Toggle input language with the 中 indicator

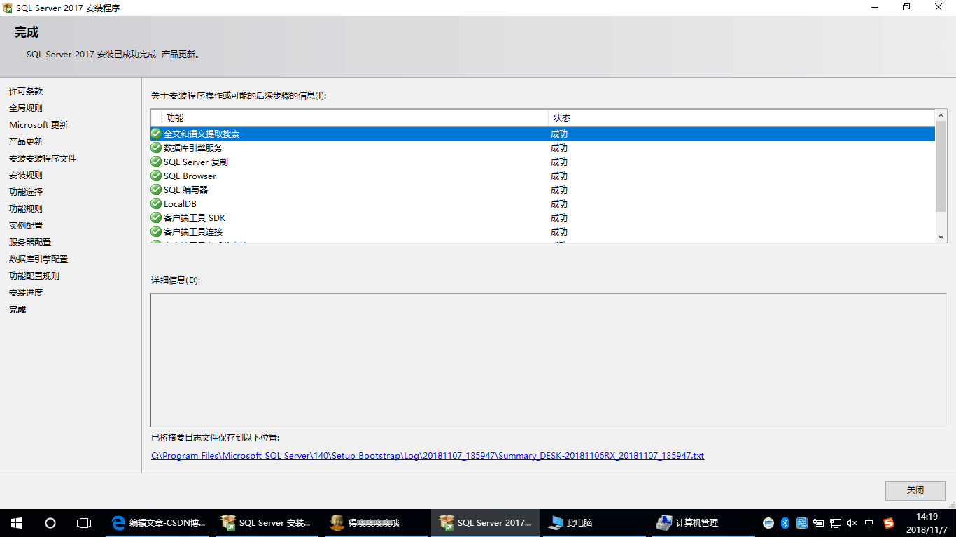pos(868,522)
